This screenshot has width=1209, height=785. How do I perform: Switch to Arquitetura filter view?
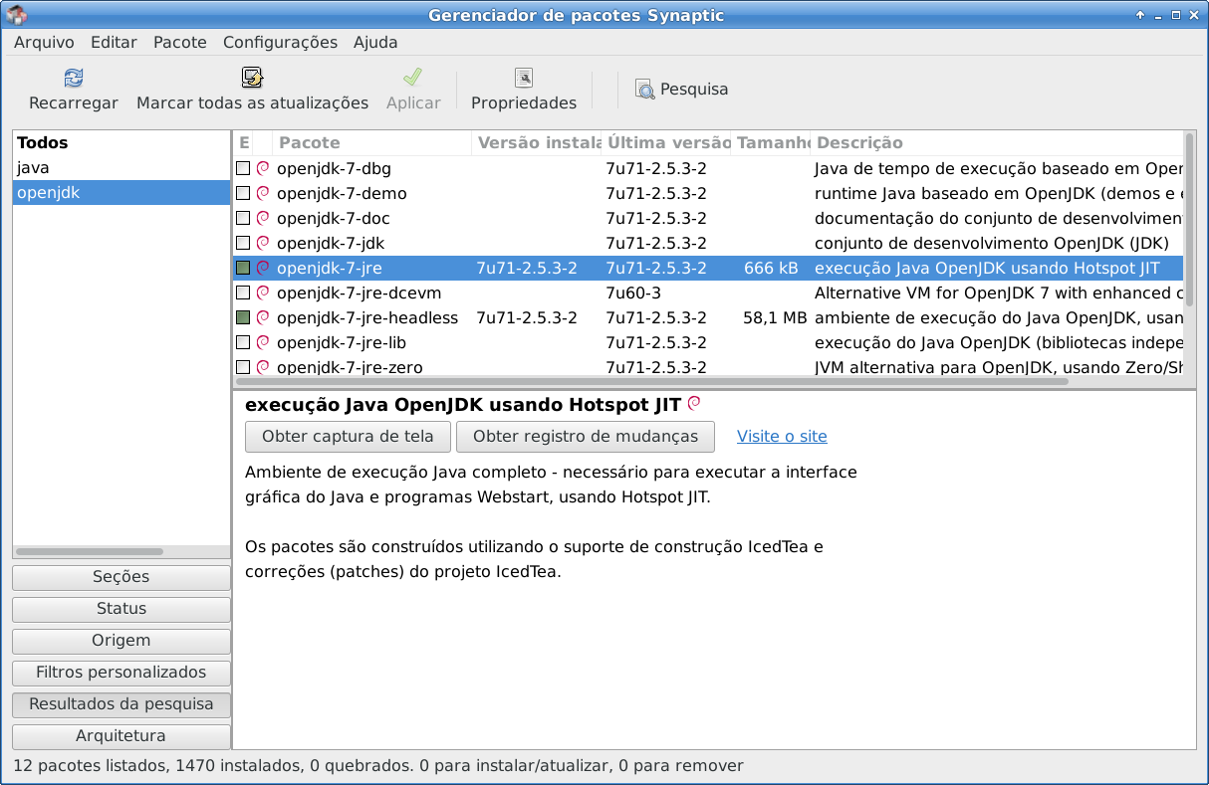121,736
